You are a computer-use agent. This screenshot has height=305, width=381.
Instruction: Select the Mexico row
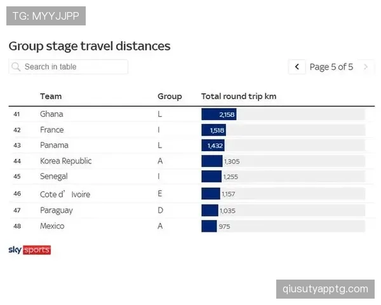pos(192,226)
